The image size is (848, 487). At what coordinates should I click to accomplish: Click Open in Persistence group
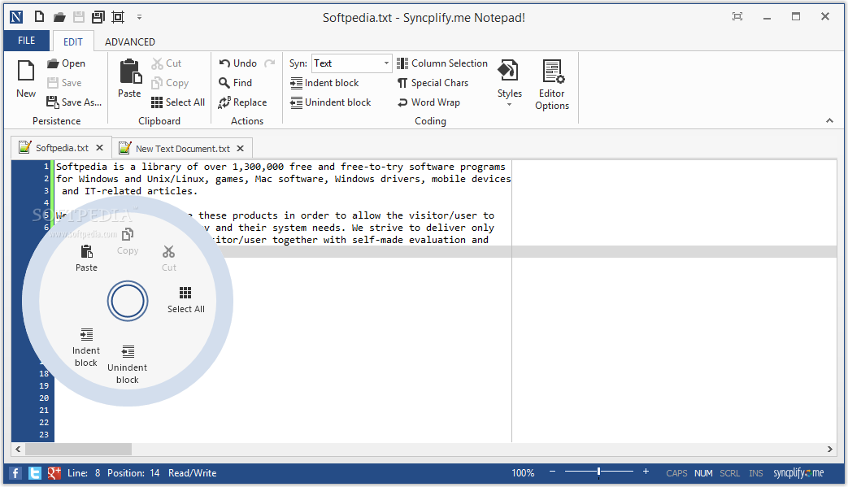(x=66, y=63)
